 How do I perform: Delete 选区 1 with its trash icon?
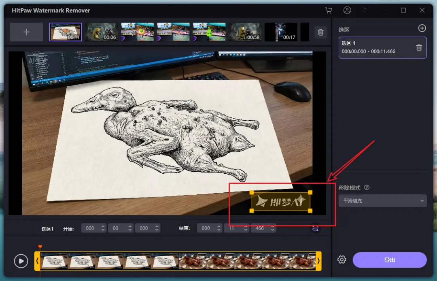[x=419, y=48]
